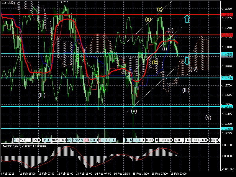Image resolution: width=236 pixels, height=177 pixels.
Task: Click the 09:00 event marker
Action: click(214, 140)
